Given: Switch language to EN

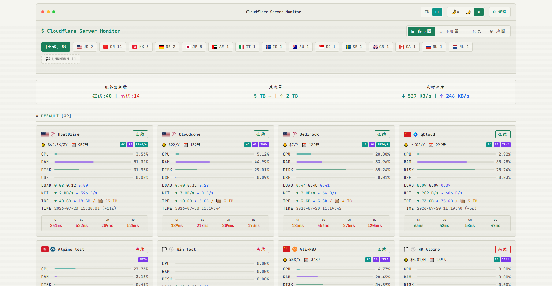Looking at the screenshot, I should [x=427, y=12].
